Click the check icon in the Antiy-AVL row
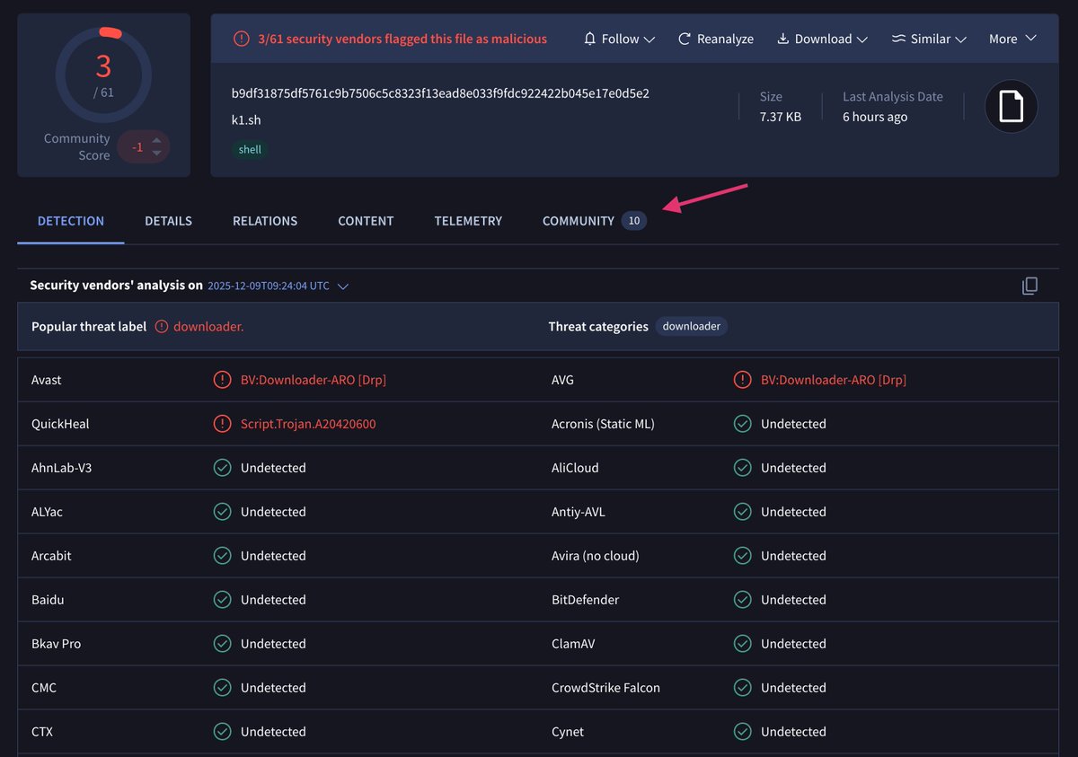 coord(742,512)
